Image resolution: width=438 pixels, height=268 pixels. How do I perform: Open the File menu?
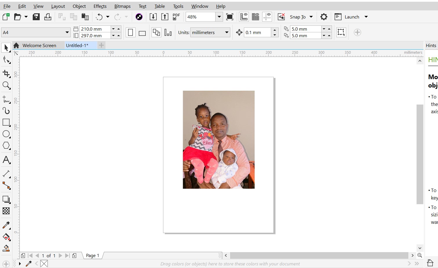[7, 6]
